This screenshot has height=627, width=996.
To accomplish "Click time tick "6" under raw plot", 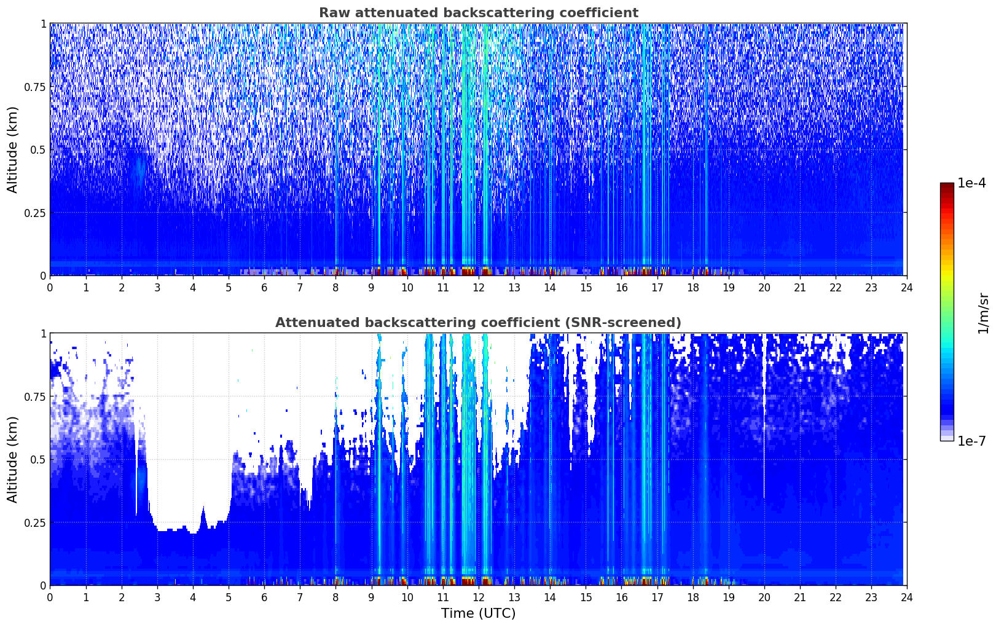I will (x=264, y=287).
